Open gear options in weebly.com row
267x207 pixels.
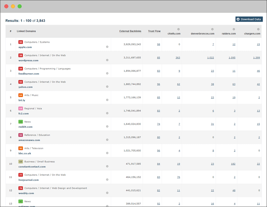pos(107,193)
